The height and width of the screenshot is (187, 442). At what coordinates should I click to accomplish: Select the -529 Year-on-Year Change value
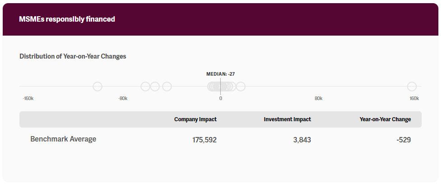pos(404,140)
